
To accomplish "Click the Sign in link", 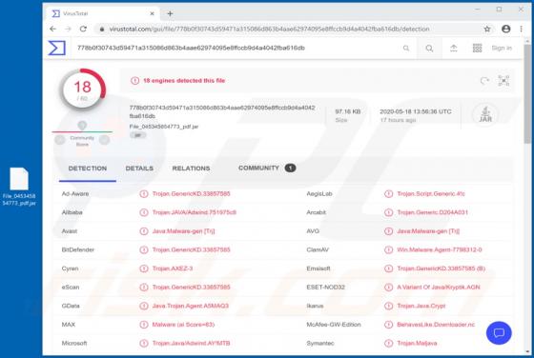I will pos(502,49).
